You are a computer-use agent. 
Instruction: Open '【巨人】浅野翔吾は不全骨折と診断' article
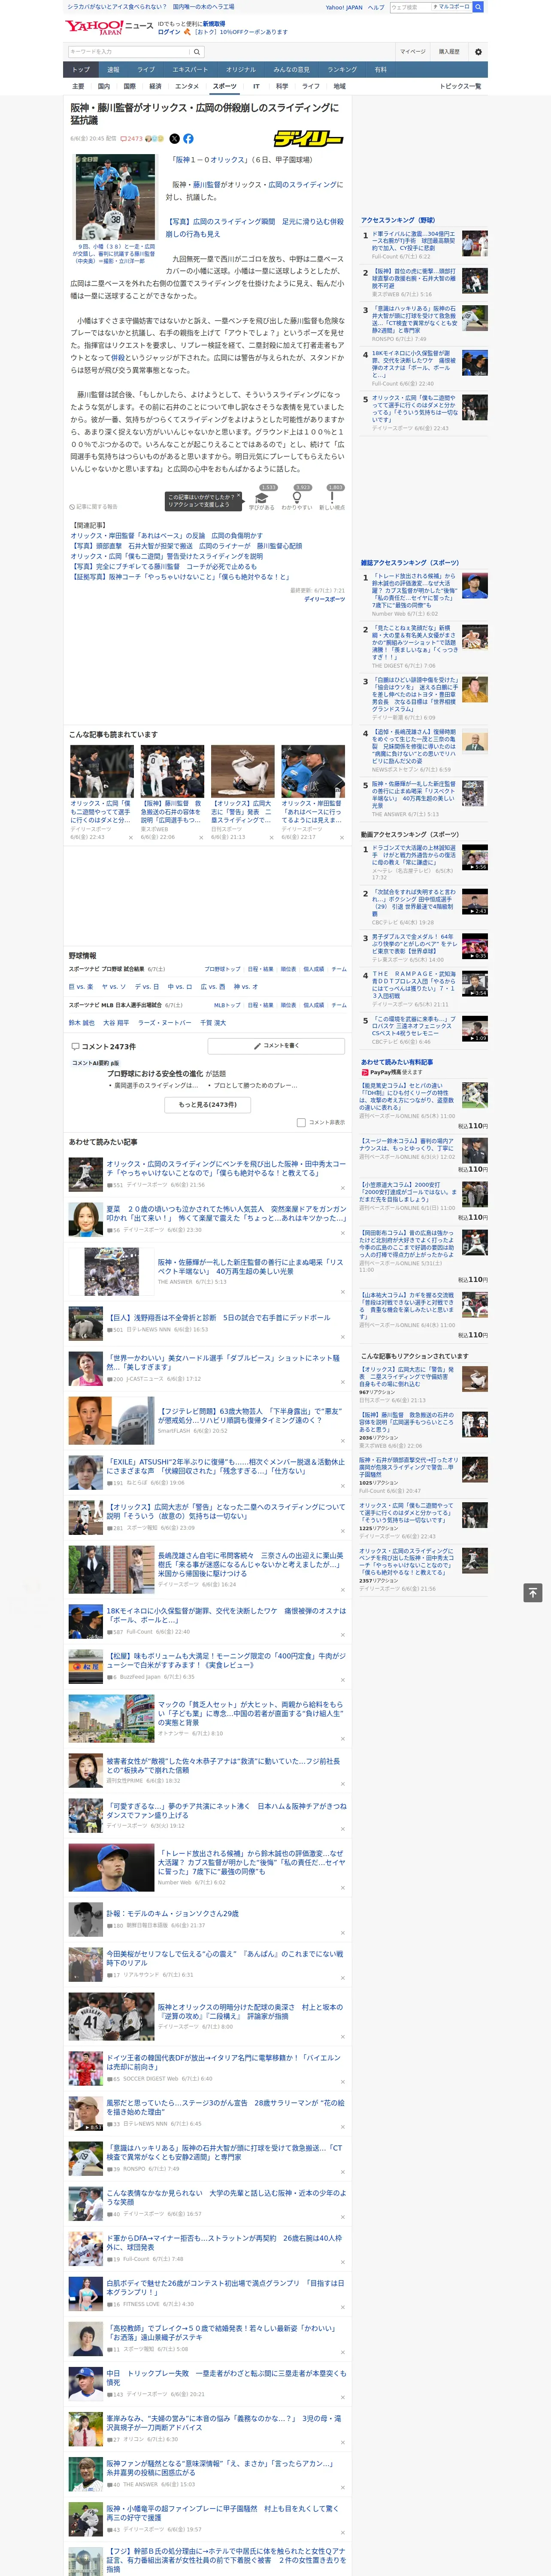pyautogui.click(x=218, y=1318)
